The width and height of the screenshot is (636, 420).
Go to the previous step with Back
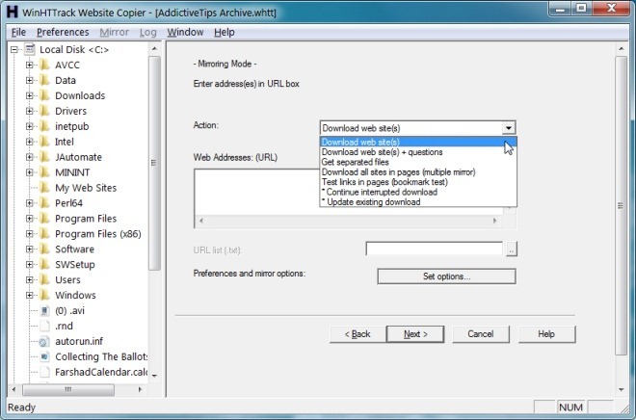pos(358,334)
